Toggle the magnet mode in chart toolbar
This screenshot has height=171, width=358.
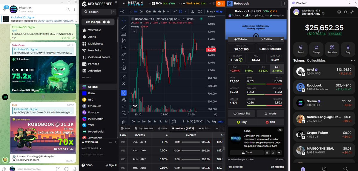(124, 93)
